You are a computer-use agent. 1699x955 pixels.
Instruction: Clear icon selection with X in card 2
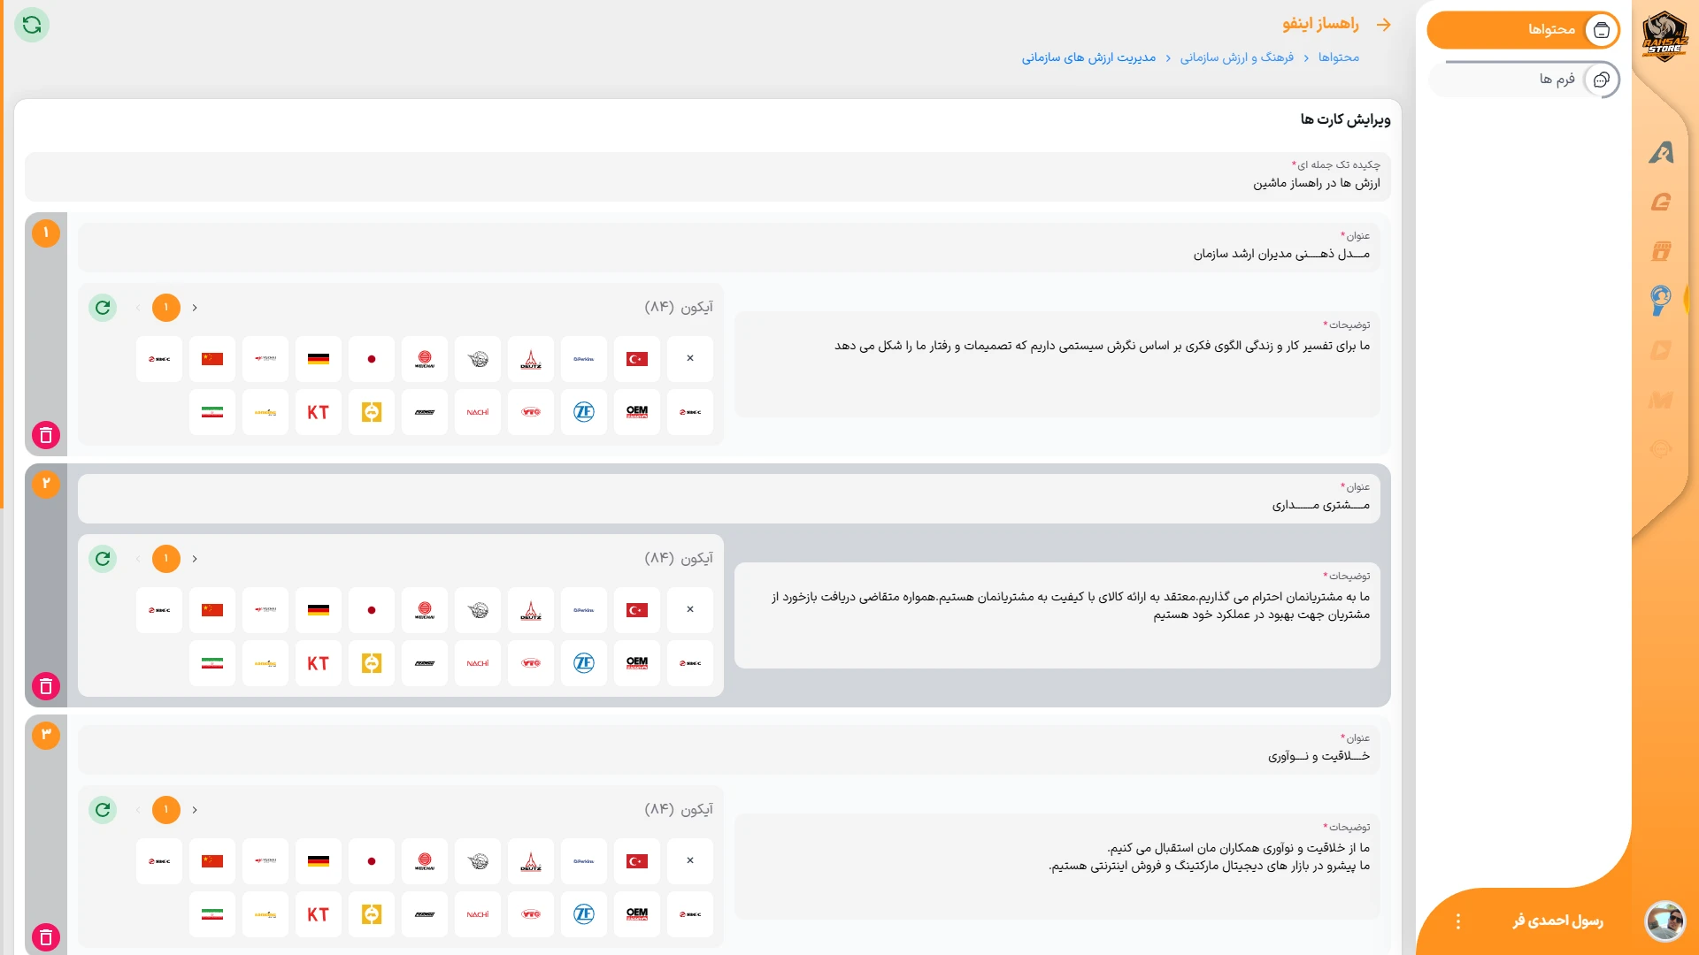(690, 610)
